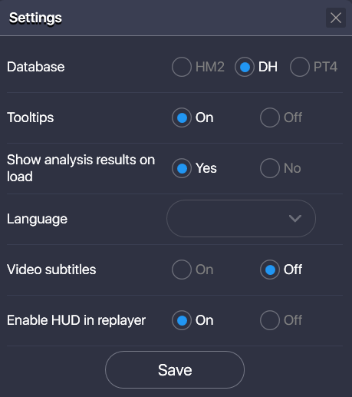
Task: Select the DH database radio button
Action: click(245, 67)
